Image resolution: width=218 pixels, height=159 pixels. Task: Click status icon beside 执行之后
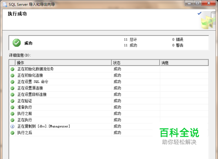(13, 133)
